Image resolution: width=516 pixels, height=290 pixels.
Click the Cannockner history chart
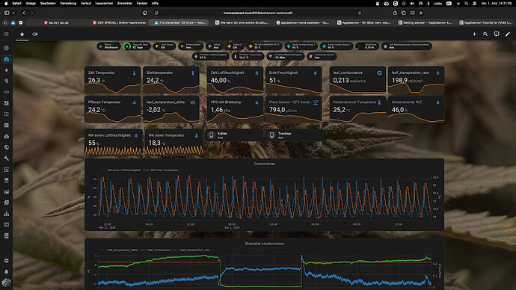264,194
